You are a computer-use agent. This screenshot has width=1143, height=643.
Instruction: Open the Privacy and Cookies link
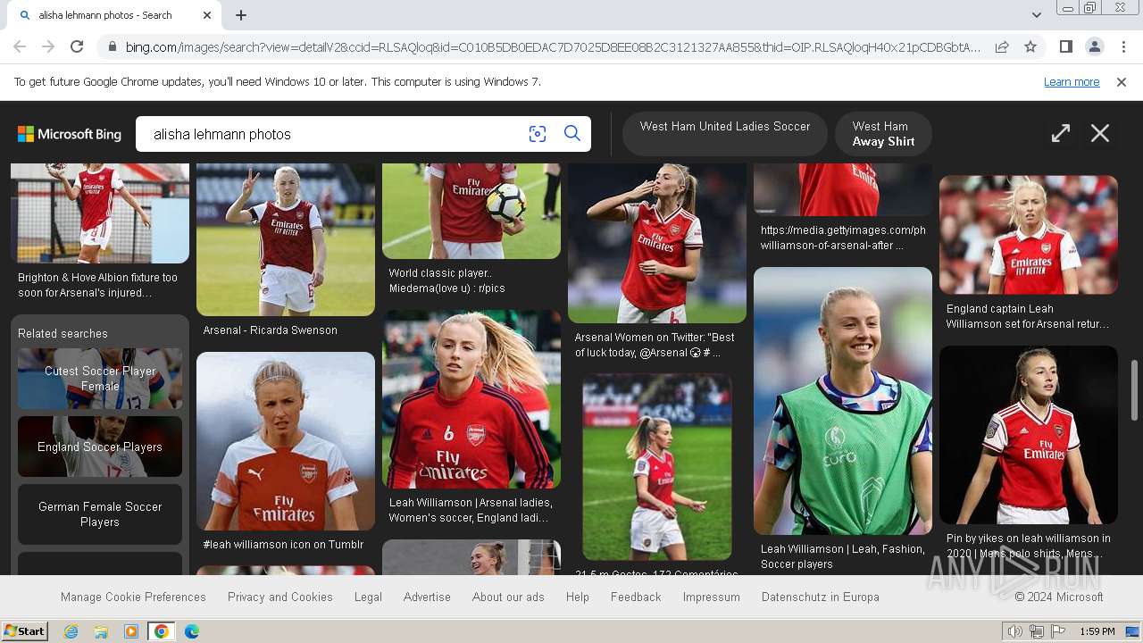click(280, 597)
